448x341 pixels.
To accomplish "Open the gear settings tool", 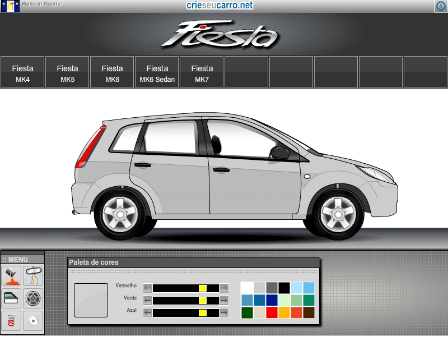I will tap(33, 321).
